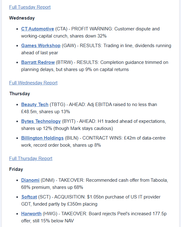The image size is (181, 227).
Task: Open the Harworth link
Action: click(31, 214)
